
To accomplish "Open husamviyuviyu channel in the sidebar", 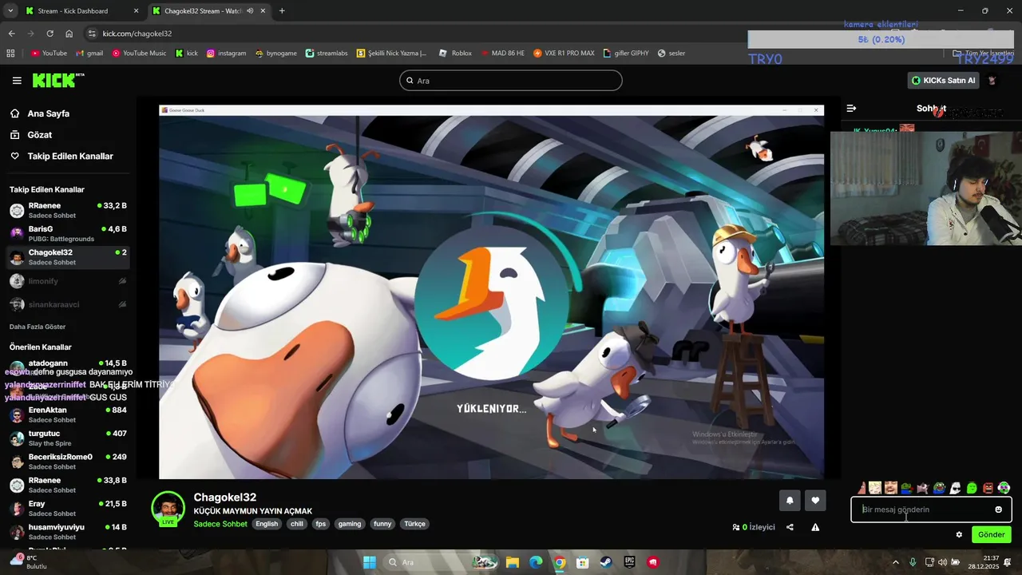I will [x=68, y=532].
